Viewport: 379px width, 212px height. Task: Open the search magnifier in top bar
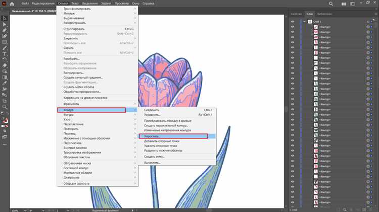pyautogui.click(x=331, y=4)
